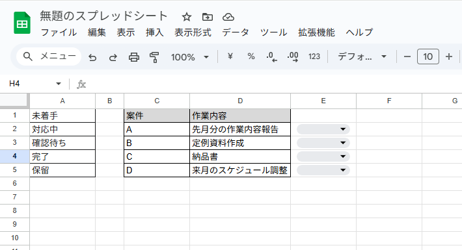462x250 pixels.
Task: Select cell 来月のスケジュール調整
Action: coord(240,170)
